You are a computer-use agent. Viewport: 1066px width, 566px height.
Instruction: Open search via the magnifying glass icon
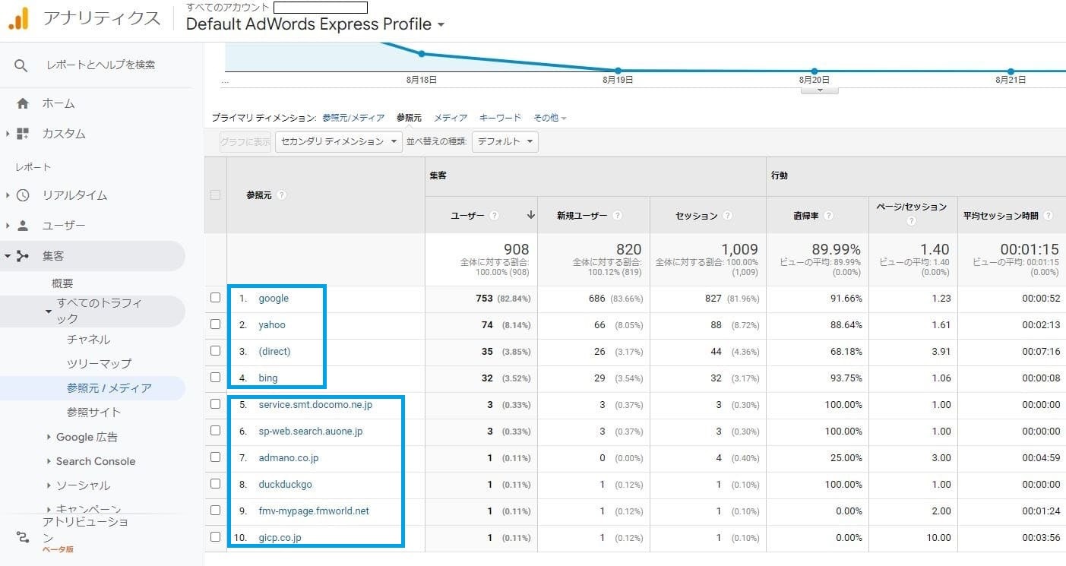point(21,65)
